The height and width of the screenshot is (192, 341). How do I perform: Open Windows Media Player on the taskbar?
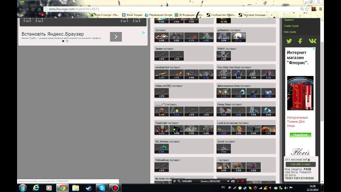[49, 188]
